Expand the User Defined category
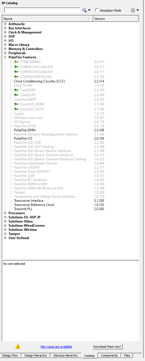 [x=5, y=238]
